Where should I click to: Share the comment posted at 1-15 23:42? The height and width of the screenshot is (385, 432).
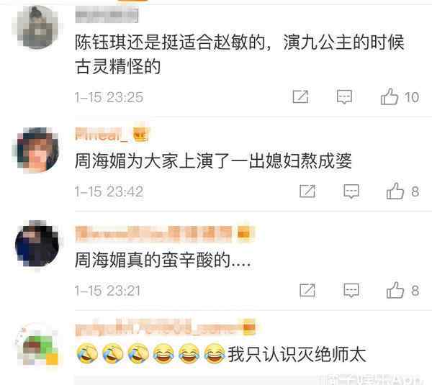coord(307,191)
